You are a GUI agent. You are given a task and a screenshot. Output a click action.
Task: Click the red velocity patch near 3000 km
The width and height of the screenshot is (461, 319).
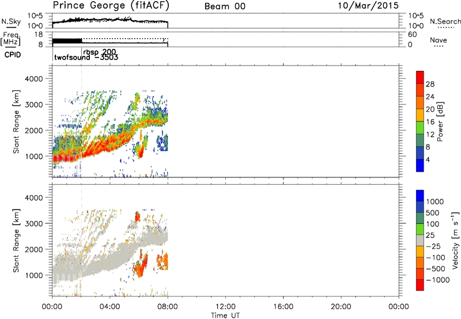pos(137,217)
